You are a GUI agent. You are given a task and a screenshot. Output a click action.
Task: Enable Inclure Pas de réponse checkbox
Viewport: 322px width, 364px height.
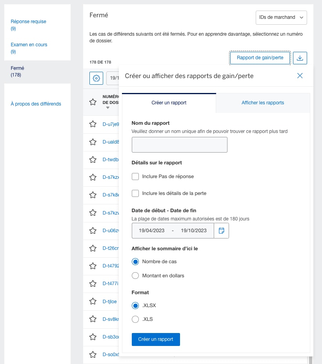pyautogui.click(x=135, y=177)
